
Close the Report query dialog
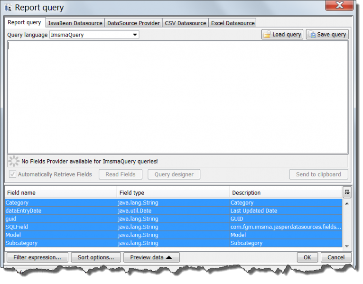point(340,6)
